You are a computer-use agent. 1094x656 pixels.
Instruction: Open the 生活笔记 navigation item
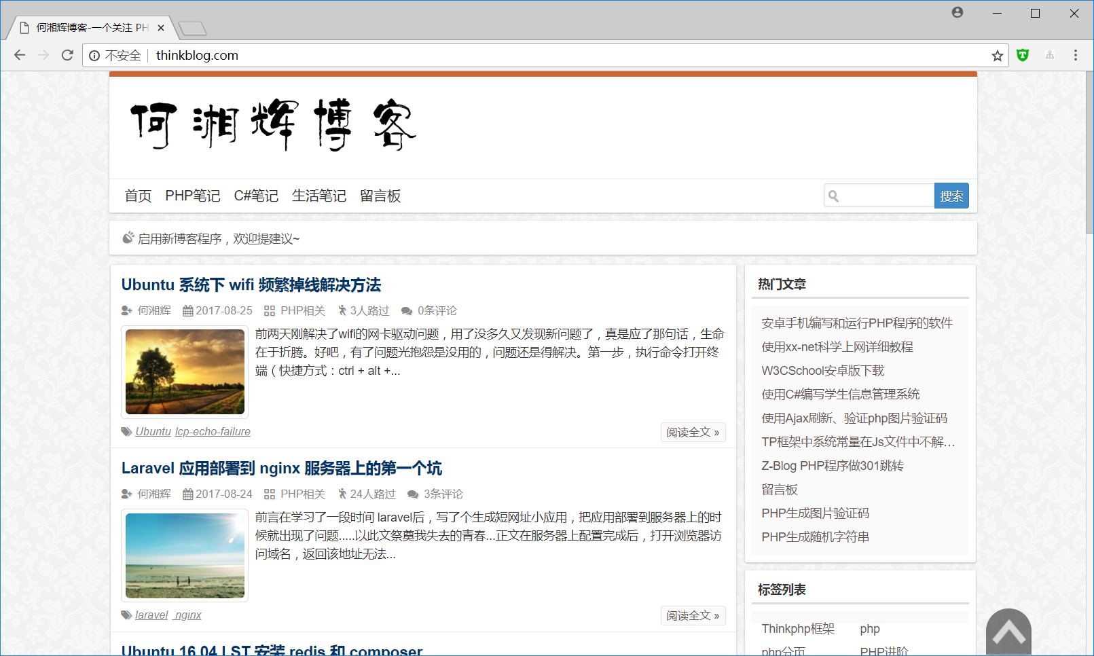tap(319, 196)
